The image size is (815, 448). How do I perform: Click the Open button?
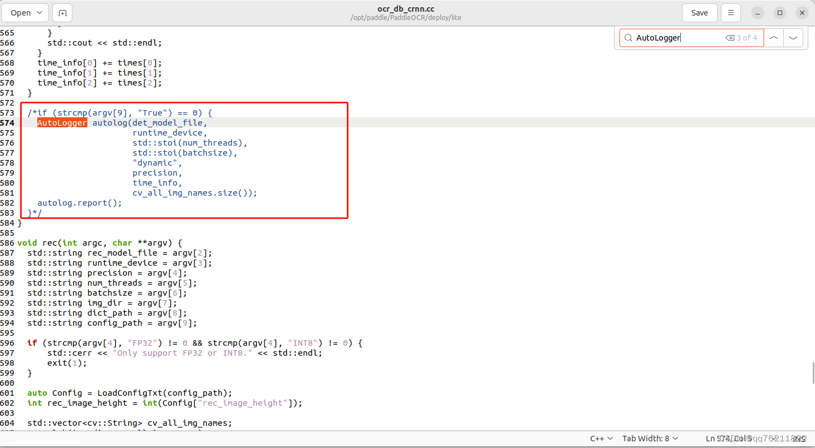click(21, 12)
